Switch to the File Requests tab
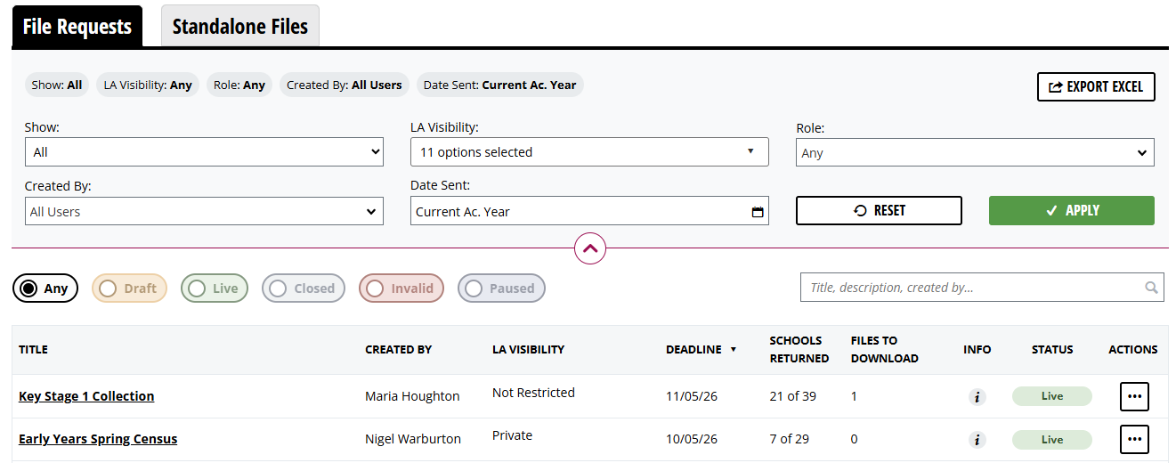 pos(77,27)
